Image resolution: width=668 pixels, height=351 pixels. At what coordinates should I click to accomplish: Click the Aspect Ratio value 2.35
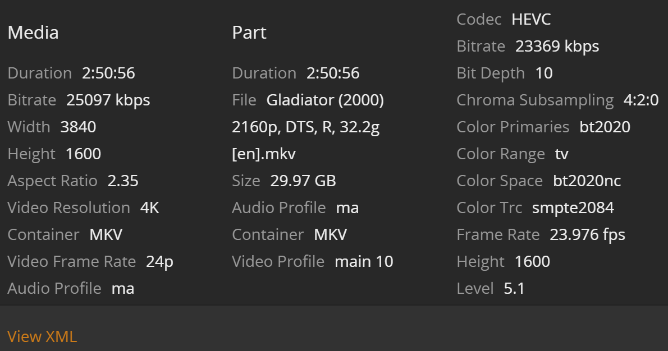pos(123,181)
